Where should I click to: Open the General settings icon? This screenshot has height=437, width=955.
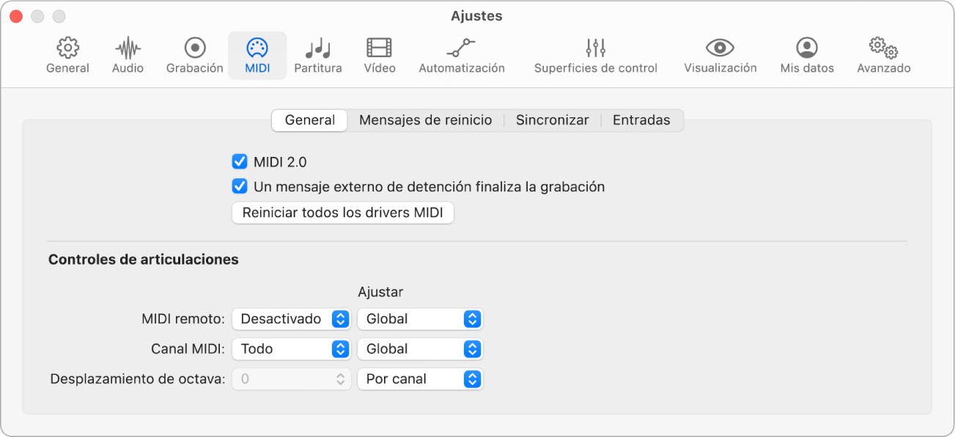tap(67, 55)
